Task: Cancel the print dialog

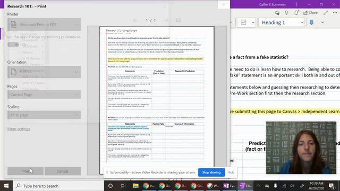Action: (x=63, y=171)
